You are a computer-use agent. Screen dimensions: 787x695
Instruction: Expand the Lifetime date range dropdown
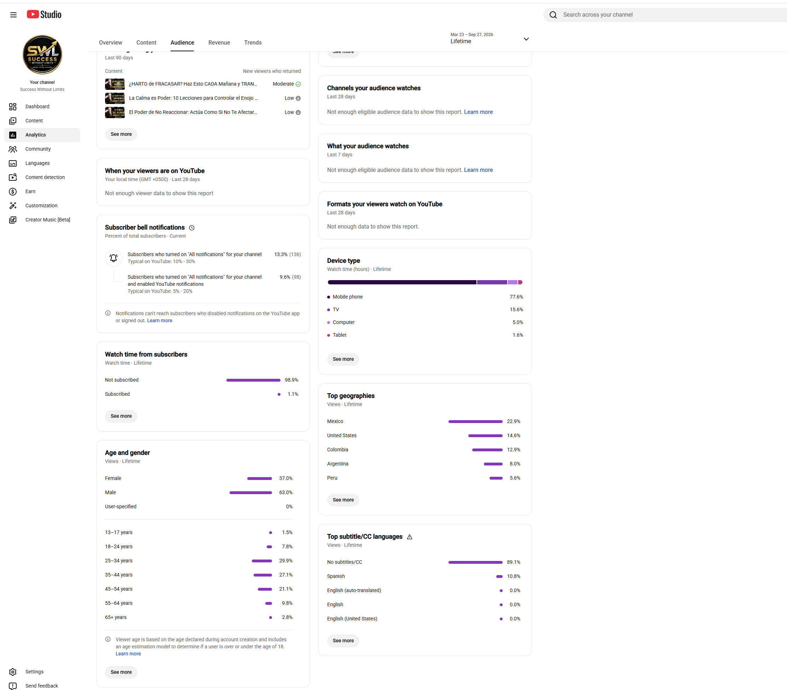(490, 39)
